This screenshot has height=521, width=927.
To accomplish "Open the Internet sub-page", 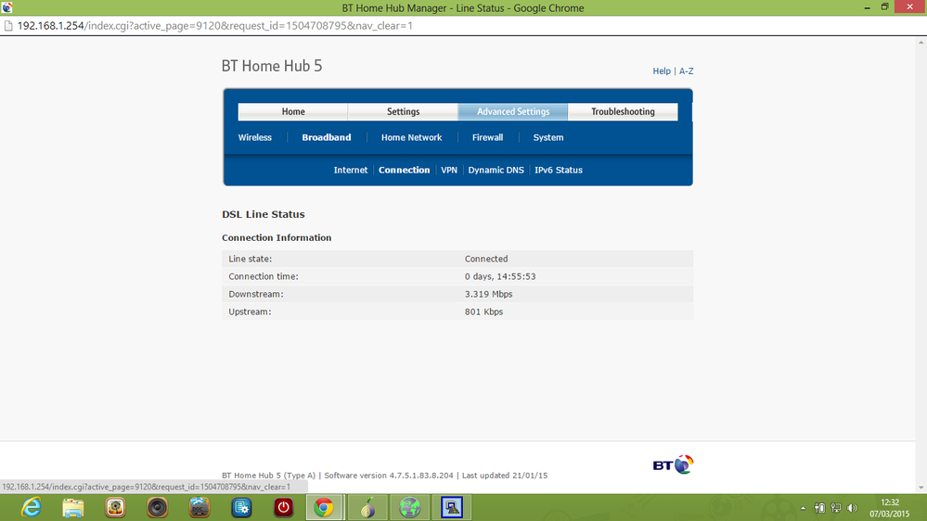I will [351, 171].
